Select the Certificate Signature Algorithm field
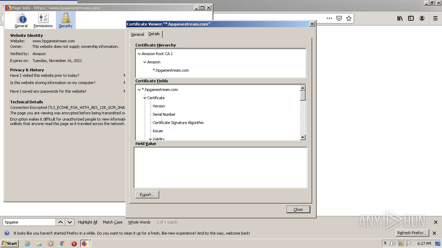 (178, 123)
